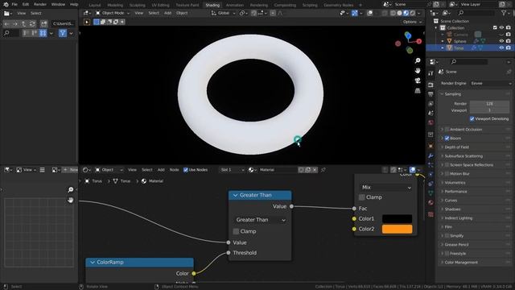
Task: Click the Blender logo icon
Action: pos(6,4)
